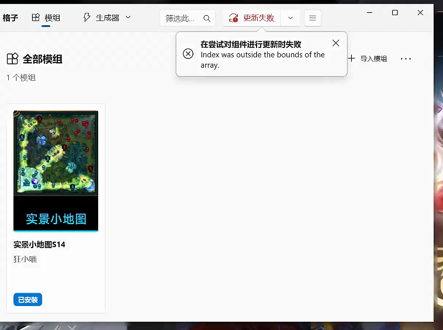Click the 全部模组 heading icon
The width and height of the screenshot is (443, 330).
12,59
